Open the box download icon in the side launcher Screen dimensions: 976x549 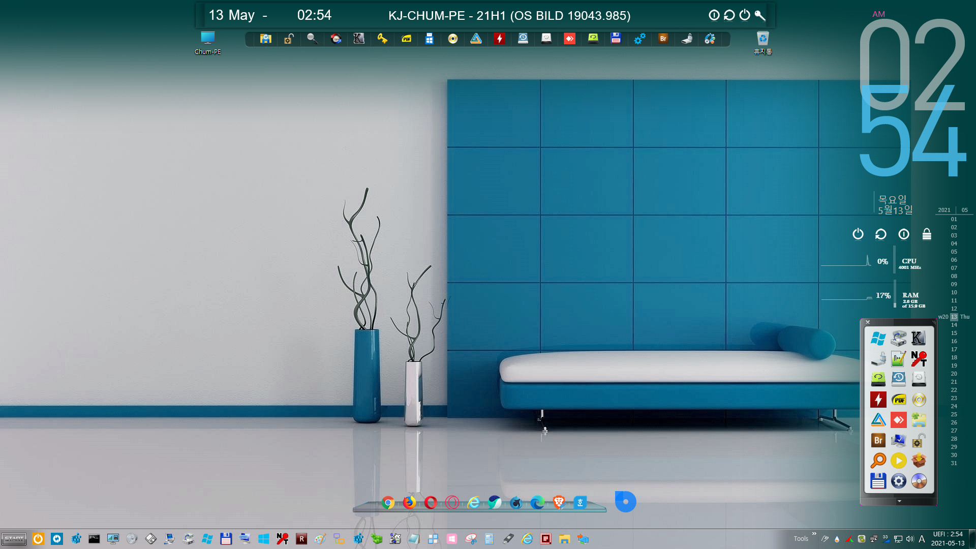(x=919, y=461)
